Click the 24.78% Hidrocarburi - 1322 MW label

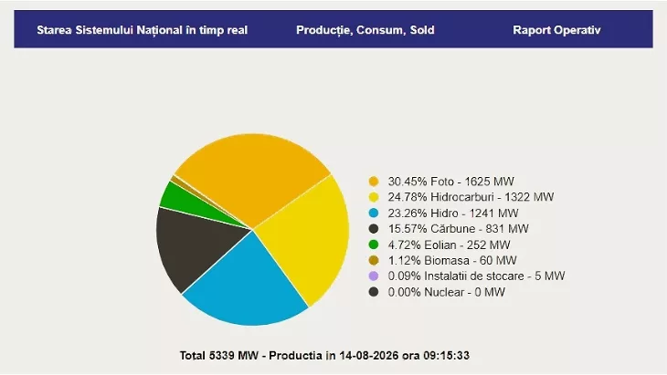pyautogui.click(x=471, y=197)
